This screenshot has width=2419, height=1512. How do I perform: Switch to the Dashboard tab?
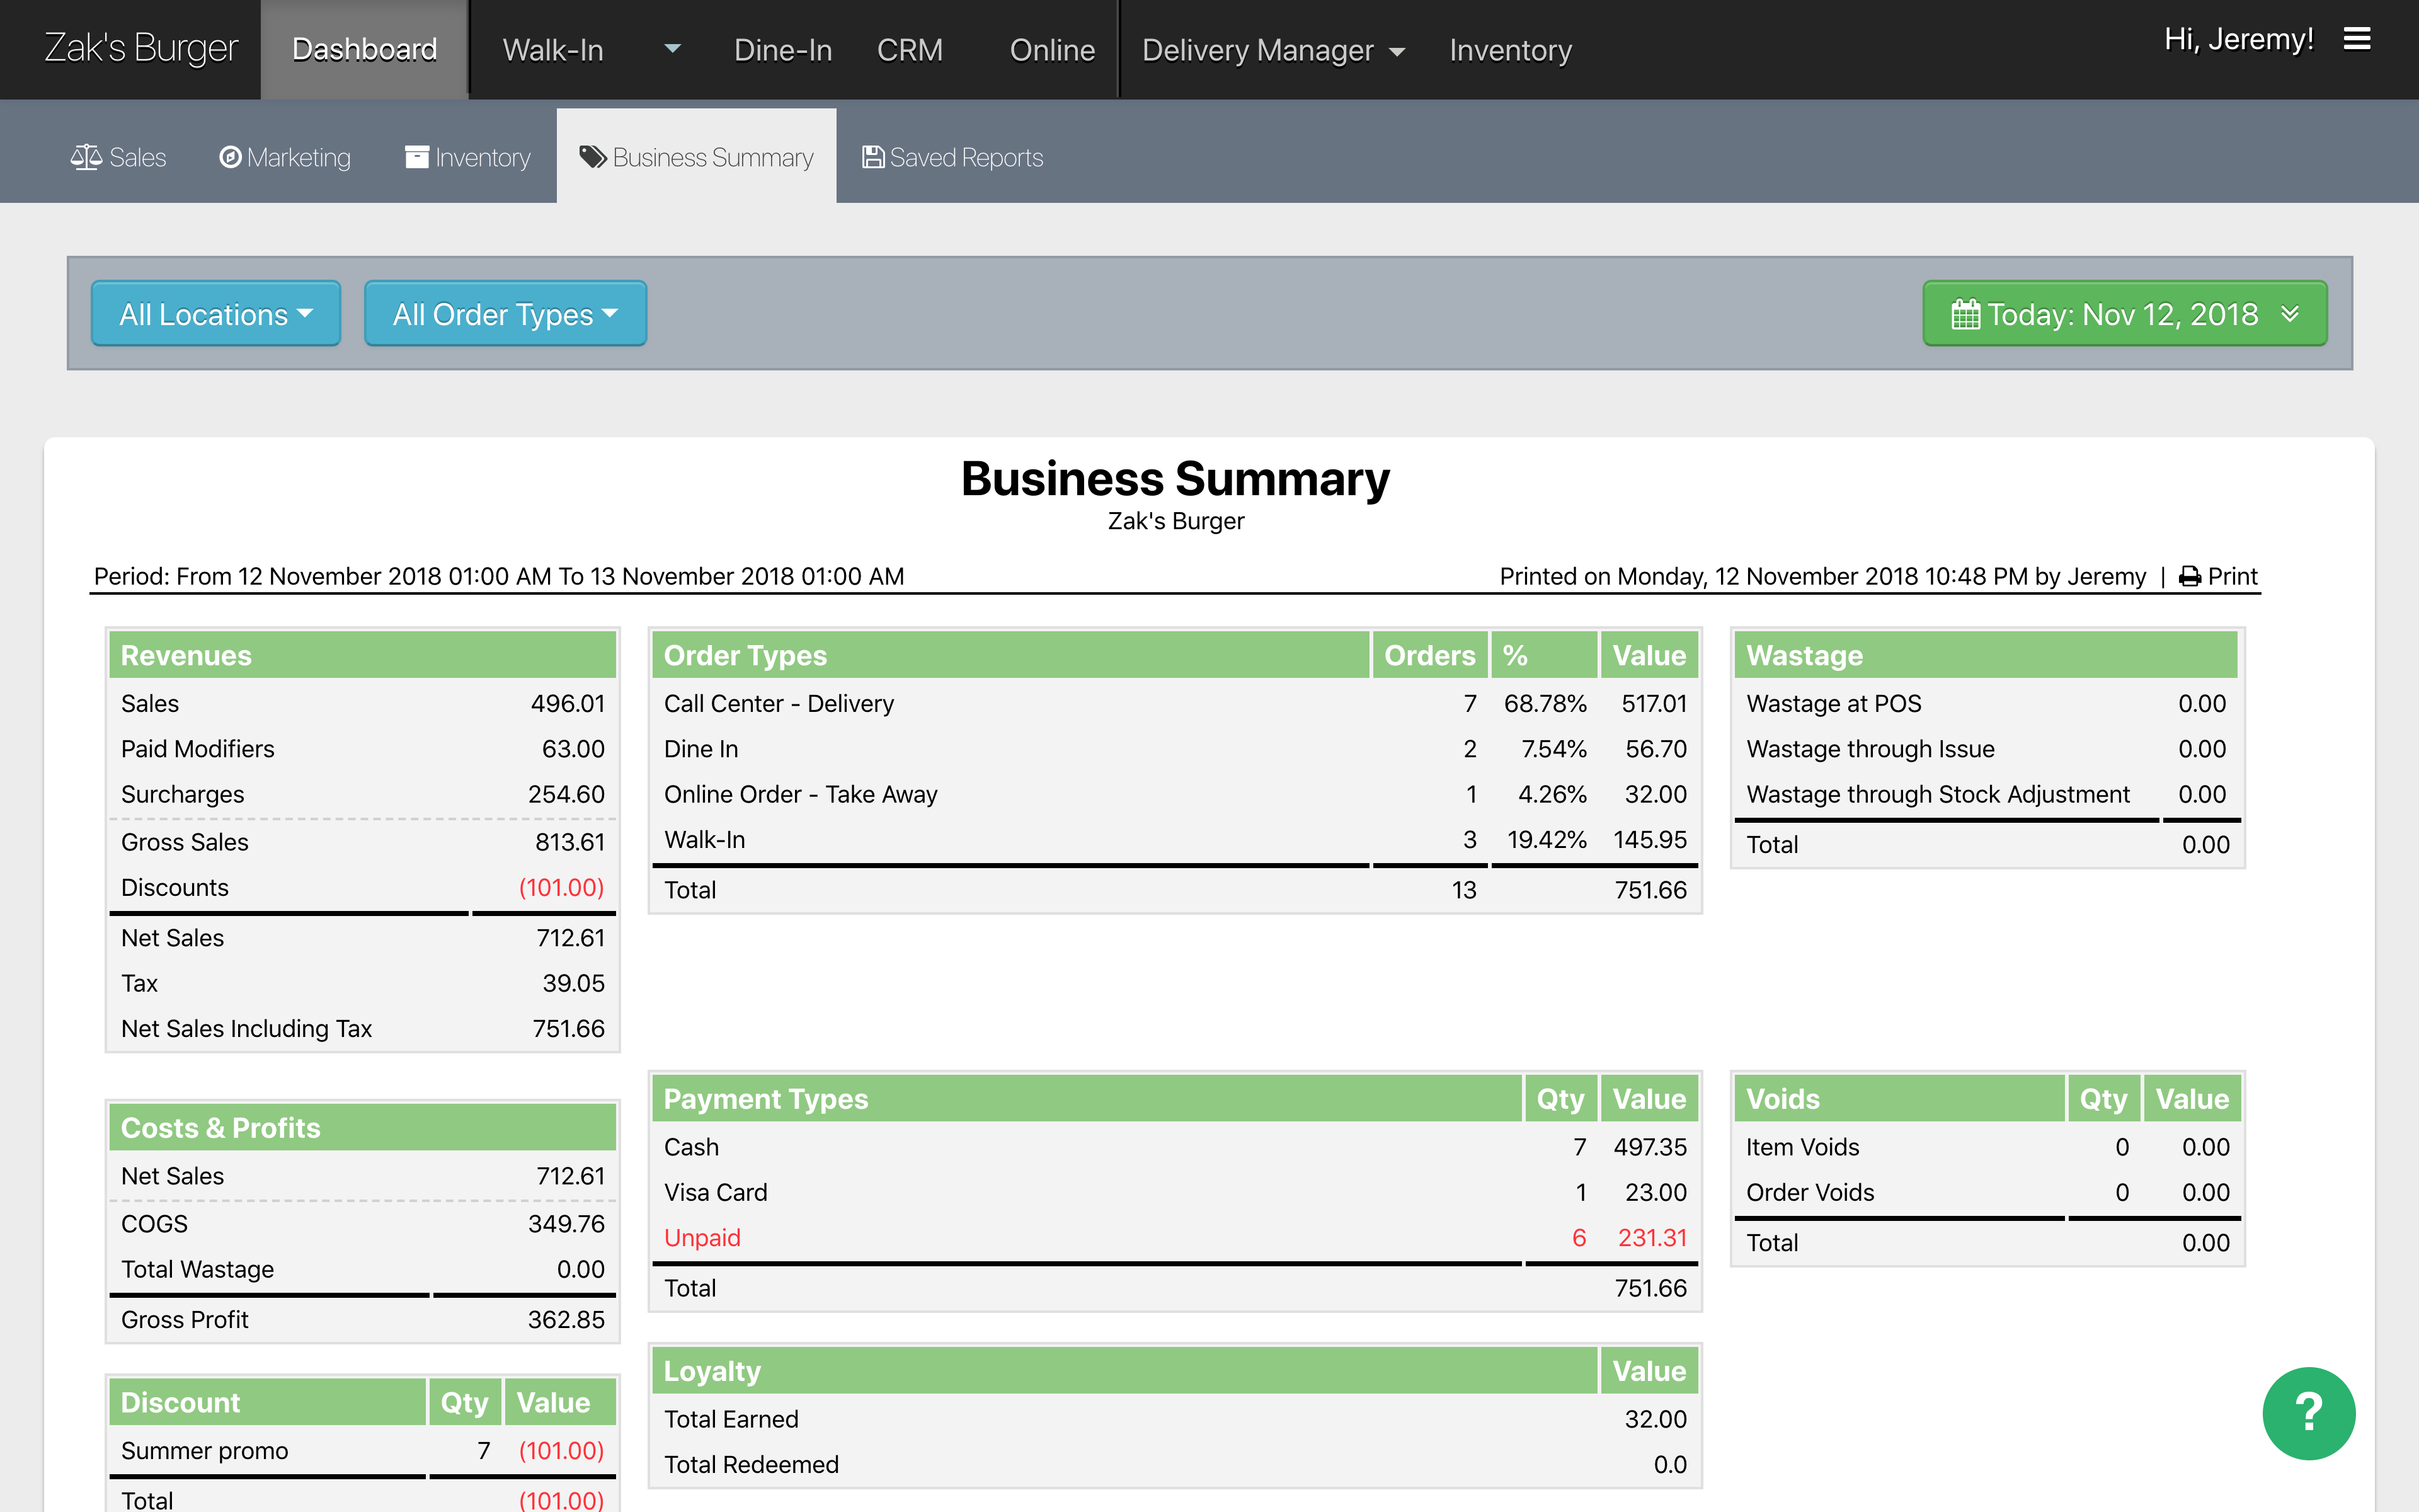pos(364,50)
